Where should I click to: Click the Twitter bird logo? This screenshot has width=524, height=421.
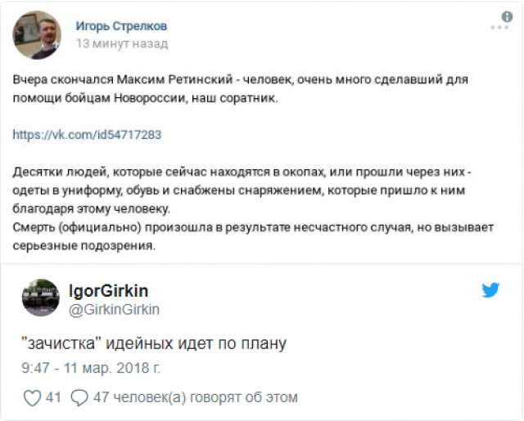[x=490, y=290]
